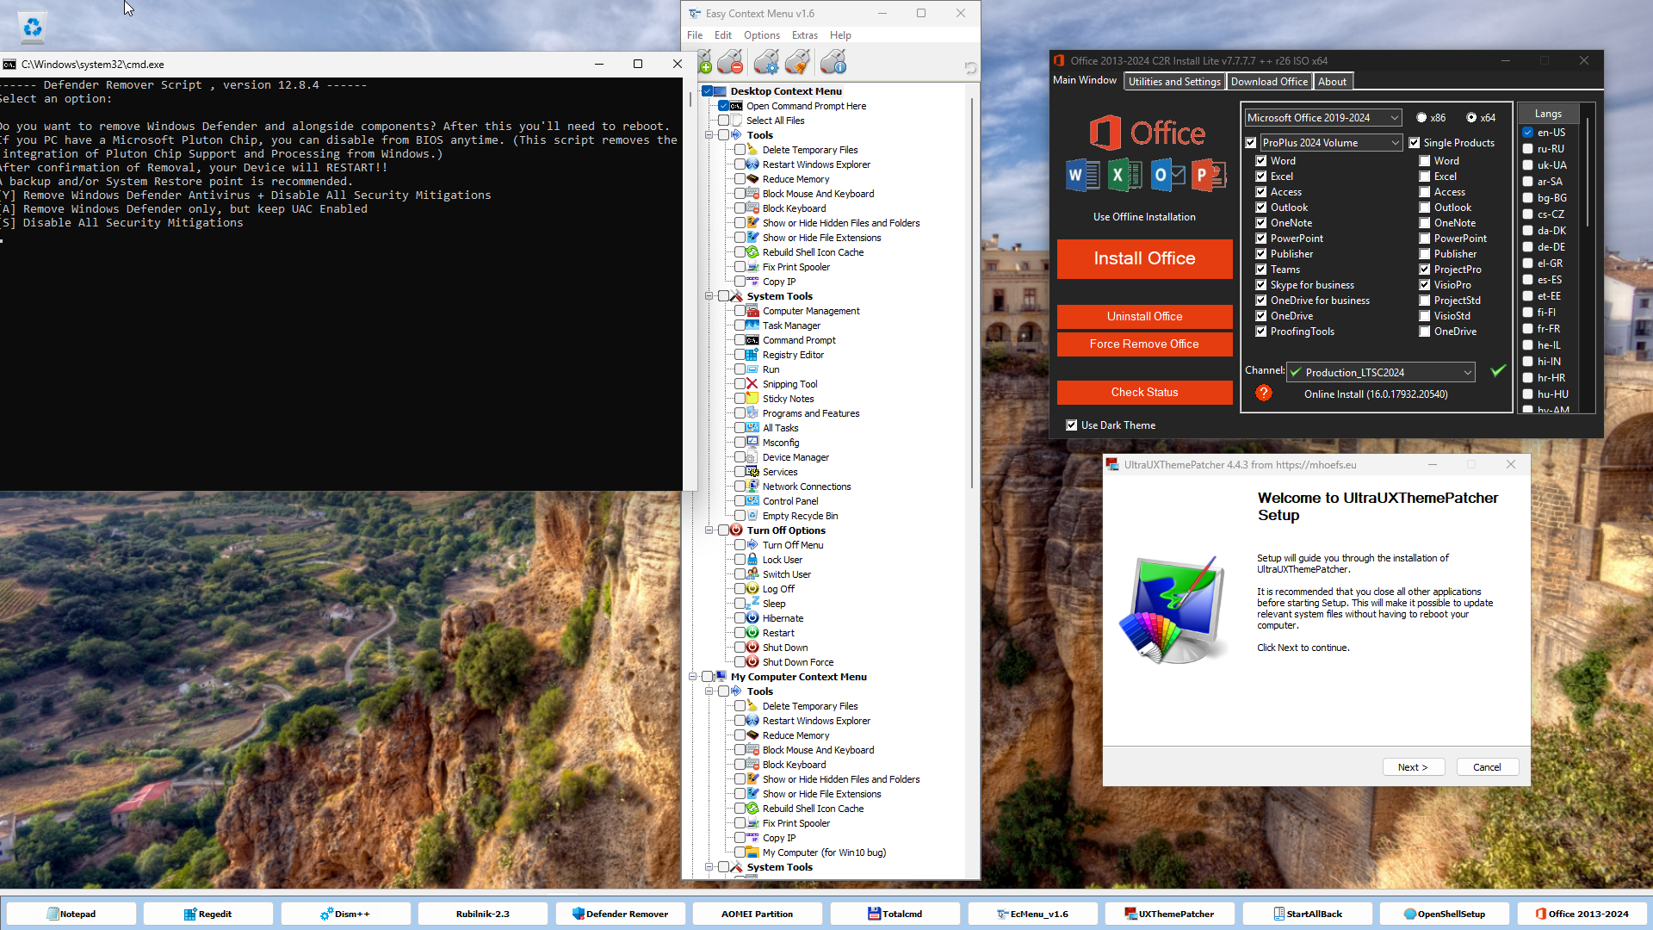
Task: Click the remove-context-menu mouse icon with red minus
Action: pos(730,62)
